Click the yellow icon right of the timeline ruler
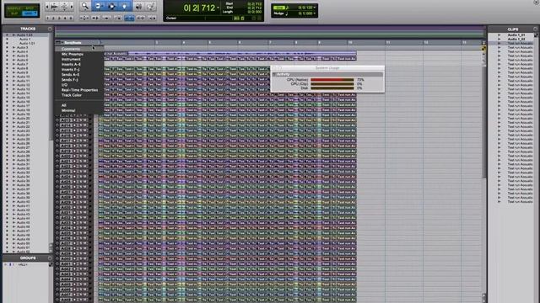This screenshot has width=540, height=303. pos(483,49)
